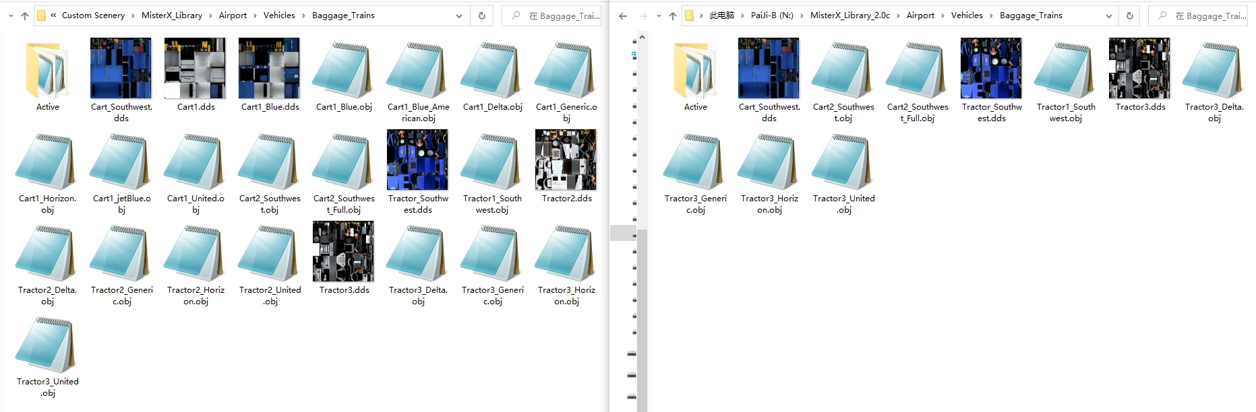The image size is (1256, 412).
Task: Select Cart_Southwest.dds thumbnail in left window
Action: 121,69
